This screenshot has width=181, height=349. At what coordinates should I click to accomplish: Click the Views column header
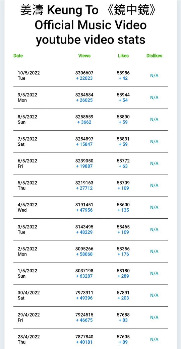[84, 56]
